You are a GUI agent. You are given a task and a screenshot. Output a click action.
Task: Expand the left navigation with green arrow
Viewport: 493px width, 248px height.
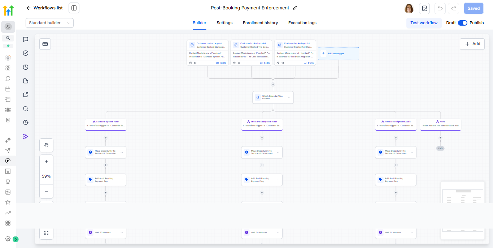tap(16, 239)
